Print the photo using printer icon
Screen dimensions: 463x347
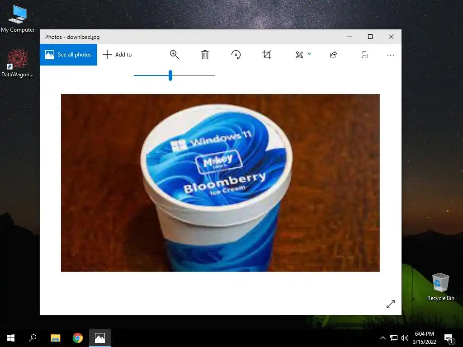pos(364,55)
